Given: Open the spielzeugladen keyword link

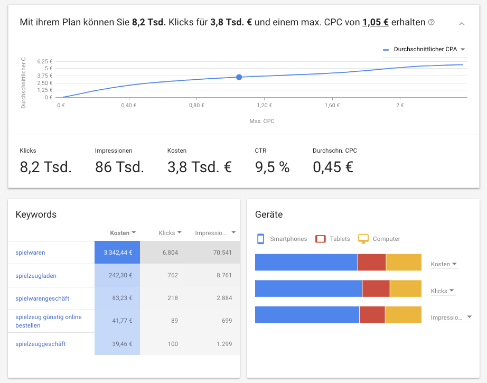Looking at the screenshot, I should tap(36, 276).
